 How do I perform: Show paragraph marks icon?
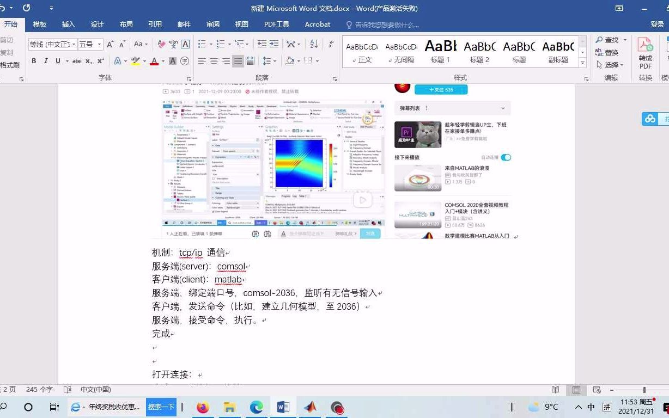[x=331, y=44]
